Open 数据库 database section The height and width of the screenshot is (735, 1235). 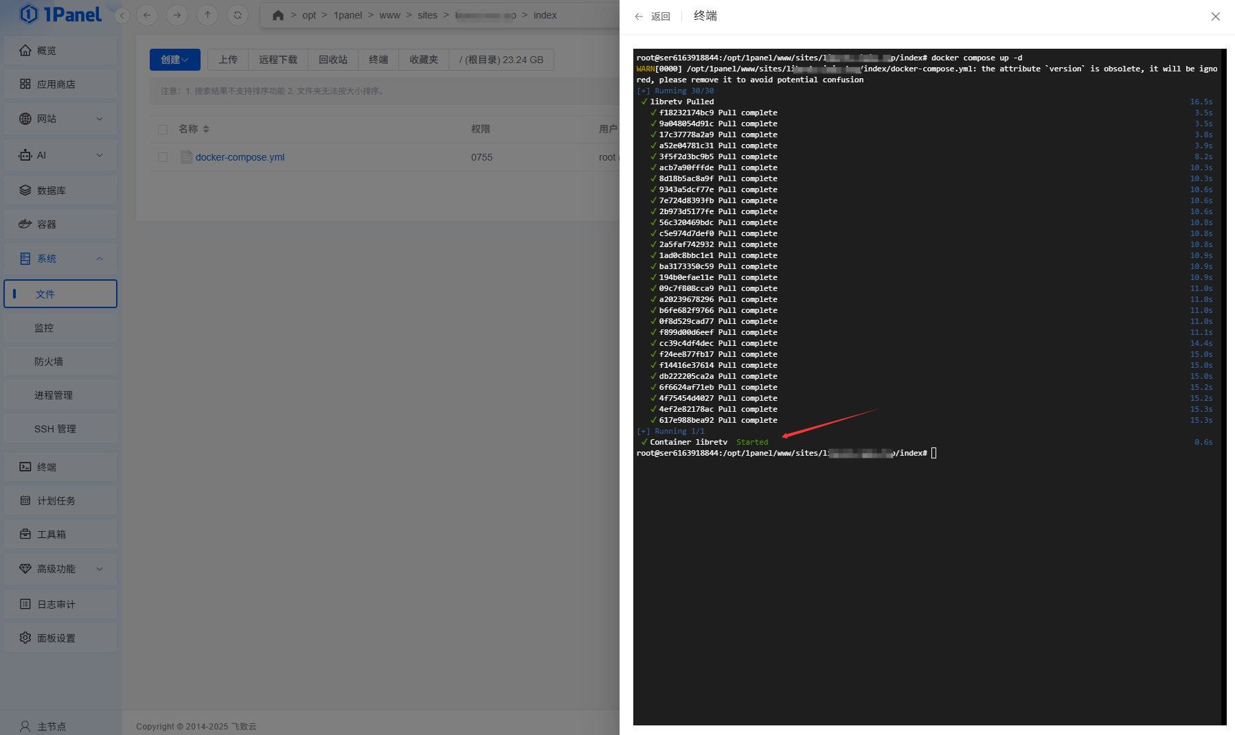click(x=60, y=191)
